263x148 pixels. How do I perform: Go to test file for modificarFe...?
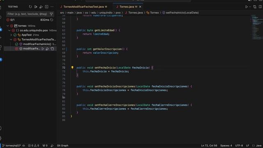52,49
